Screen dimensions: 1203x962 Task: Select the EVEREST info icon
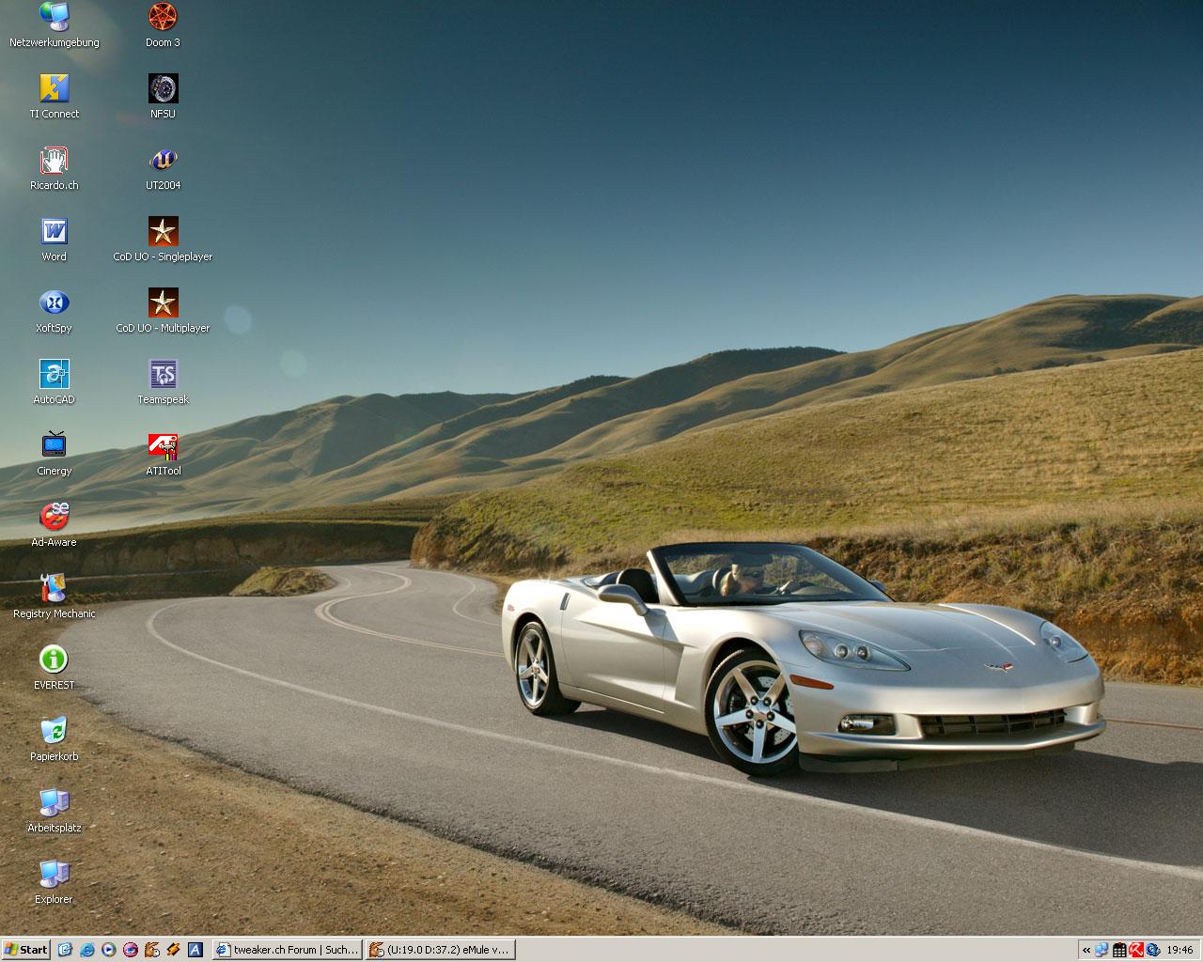54,660
